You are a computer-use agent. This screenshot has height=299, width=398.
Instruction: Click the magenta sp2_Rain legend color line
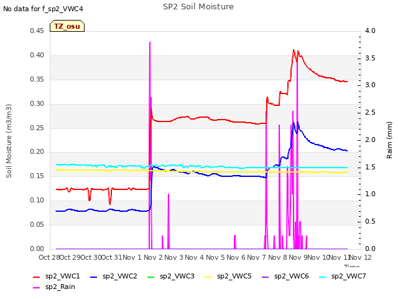coord(37,288)
